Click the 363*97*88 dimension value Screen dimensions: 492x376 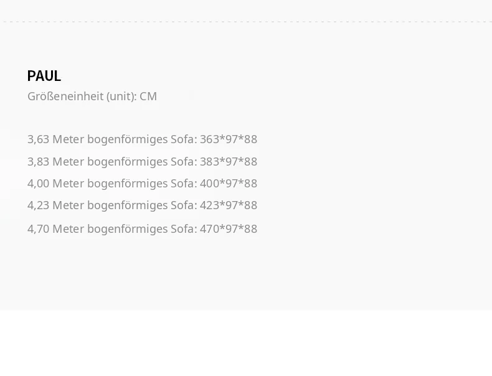pyautogui.click(x=229, y=139)
